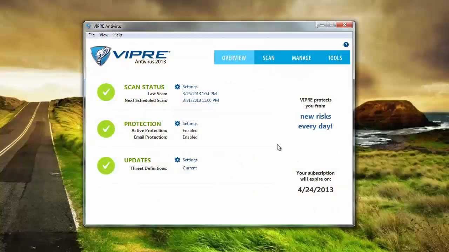Click the 'VIPRE Antivirus' window title text
The height and width of the screenshot is (252, 449).
point(107,26)
